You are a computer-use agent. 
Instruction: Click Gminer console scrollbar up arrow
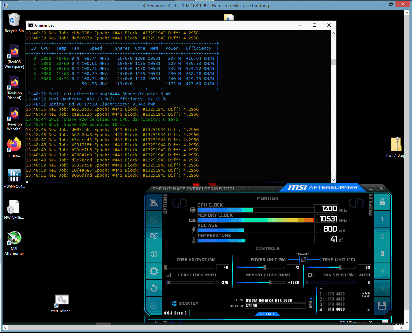pos(333,33)
